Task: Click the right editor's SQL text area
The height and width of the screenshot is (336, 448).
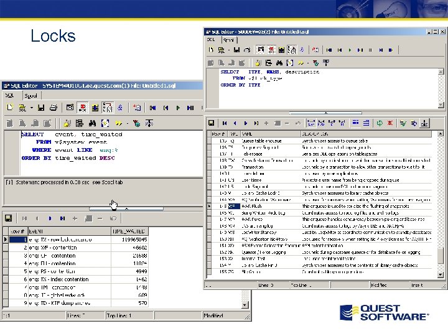Action: point(329,88)
